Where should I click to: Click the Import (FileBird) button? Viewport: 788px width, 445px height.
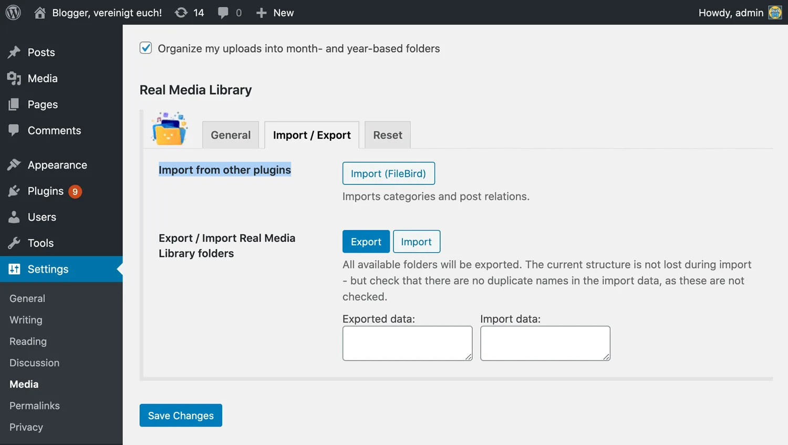point(388,173)
